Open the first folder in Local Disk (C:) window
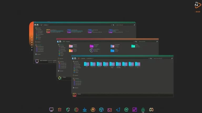This screenshot has width=202, height=113. [87, 64]
